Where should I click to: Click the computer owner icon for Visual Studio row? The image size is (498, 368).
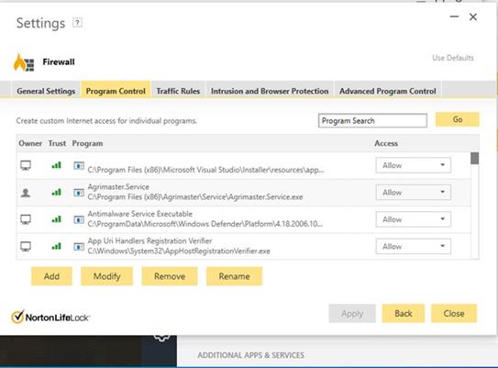[26, 165]
